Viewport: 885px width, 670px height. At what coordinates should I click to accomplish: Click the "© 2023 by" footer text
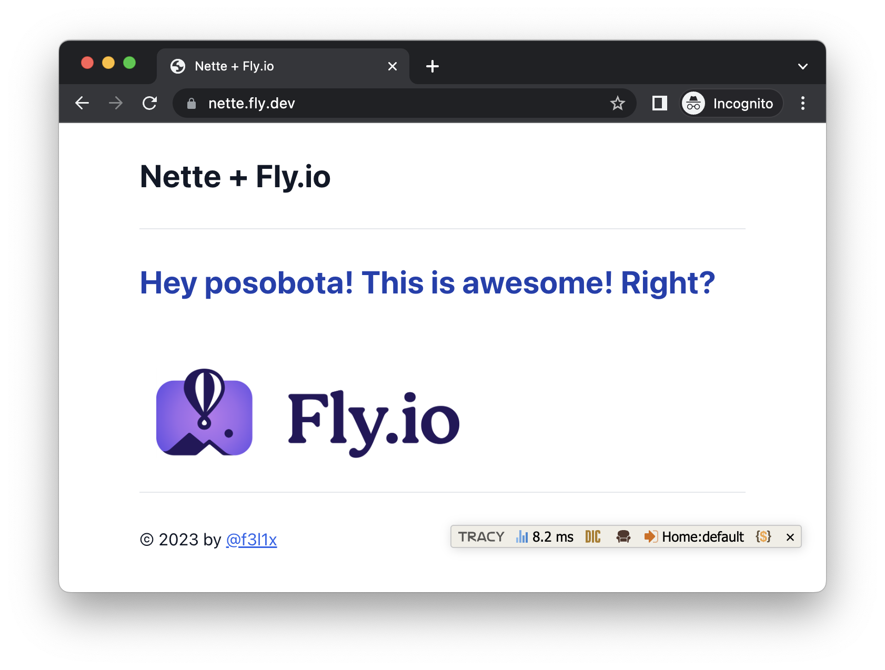180,540
